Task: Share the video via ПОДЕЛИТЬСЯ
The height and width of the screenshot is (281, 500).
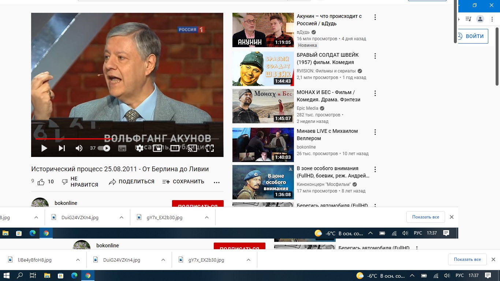Action: (132, 182)
